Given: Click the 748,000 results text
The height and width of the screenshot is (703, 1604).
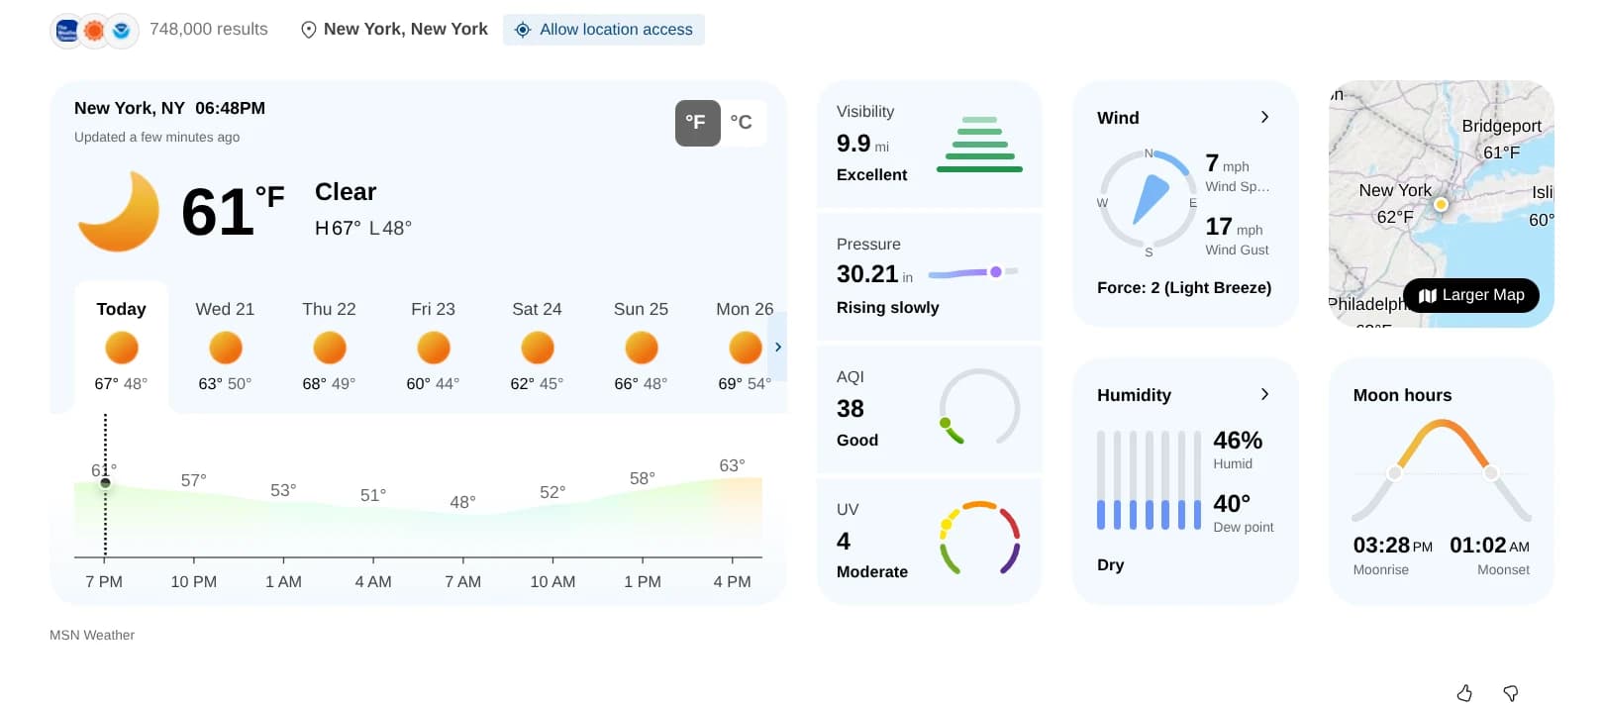Looking at the screenshot, I should coord(209,30).
